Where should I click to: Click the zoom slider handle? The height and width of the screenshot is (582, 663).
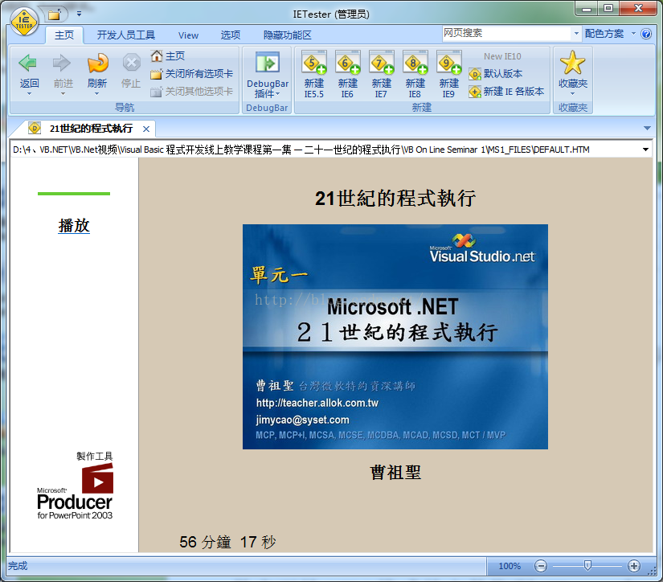point(587,565)
